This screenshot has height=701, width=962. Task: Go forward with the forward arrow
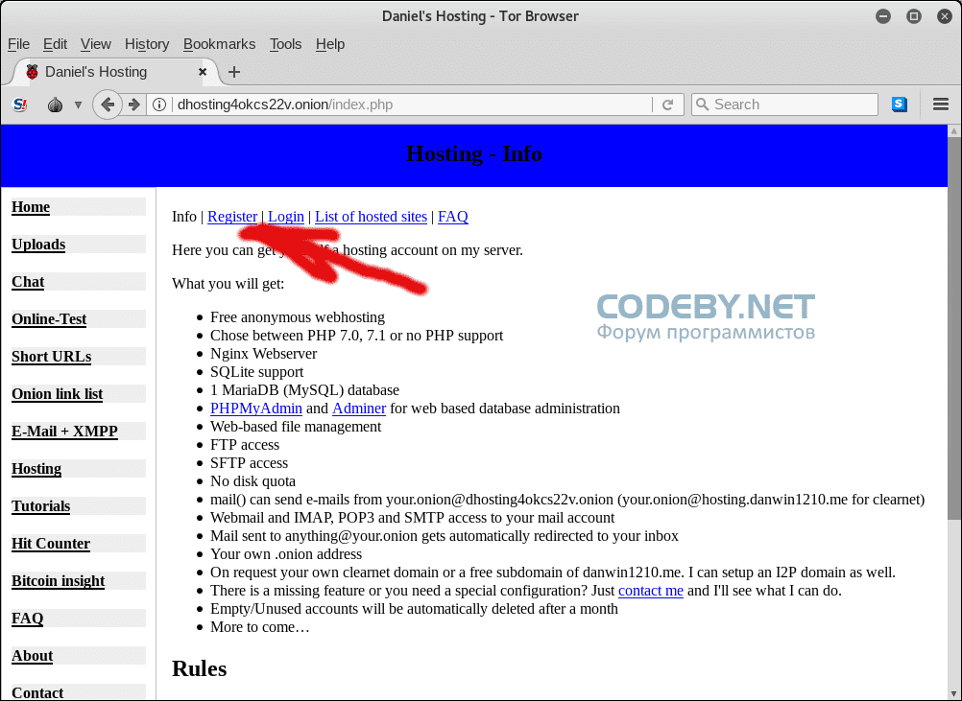click(x=134, y=105)
